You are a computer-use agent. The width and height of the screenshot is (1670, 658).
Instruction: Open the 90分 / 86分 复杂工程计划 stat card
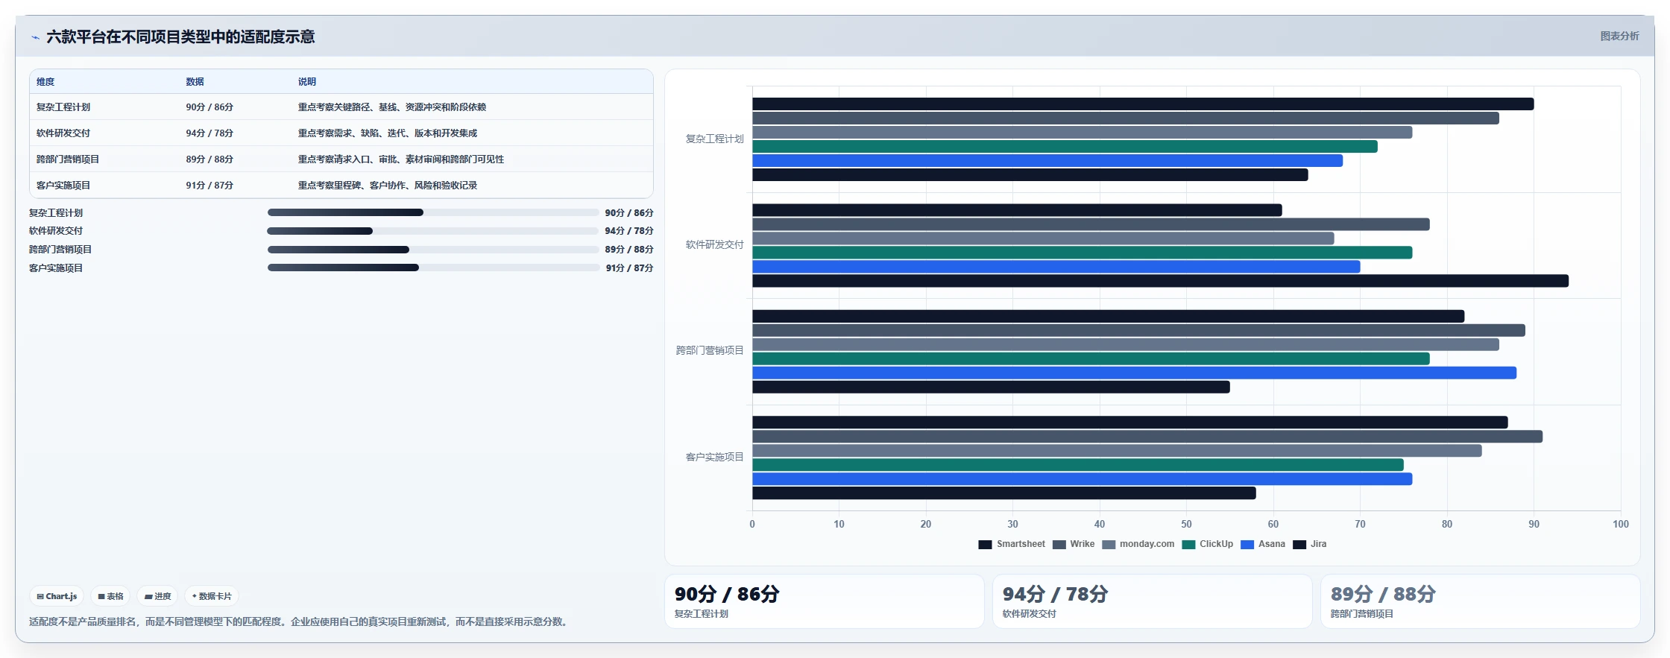tap(825, 601)
